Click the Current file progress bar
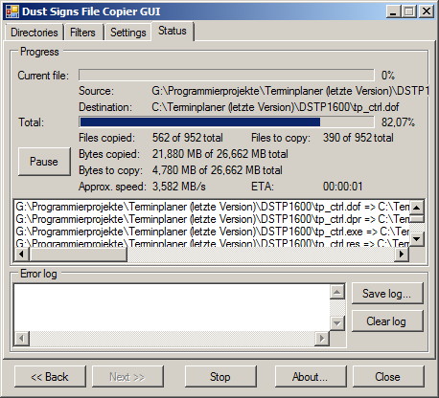The height and width of the screenshot is (398, 439). pos(226,76)
